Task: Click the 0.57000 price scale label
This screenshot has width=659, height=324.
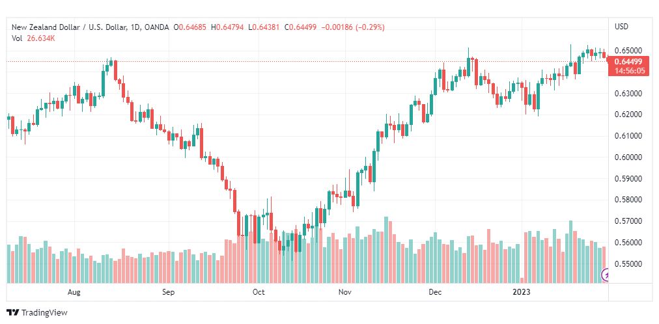Action: (x=628, y=221)
